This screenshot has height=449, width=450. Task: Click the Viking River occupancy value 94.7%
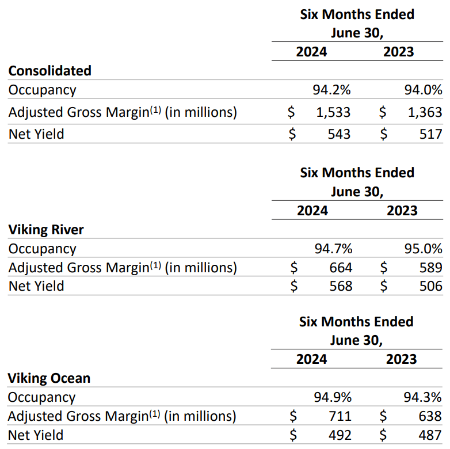point(333,249)
